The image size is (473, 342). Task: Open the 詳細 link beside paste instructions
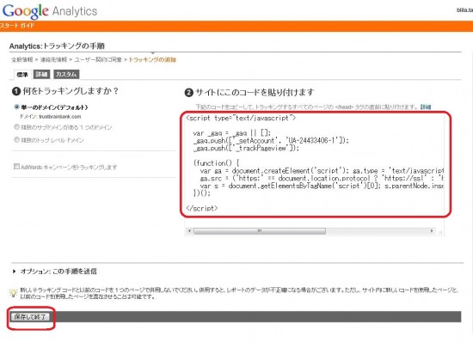click(426, 107)
